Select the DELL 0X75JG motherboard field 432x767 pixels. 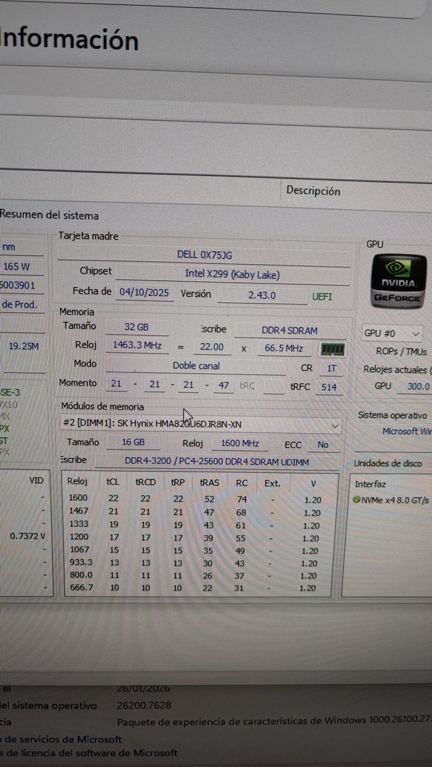(204, 255)
